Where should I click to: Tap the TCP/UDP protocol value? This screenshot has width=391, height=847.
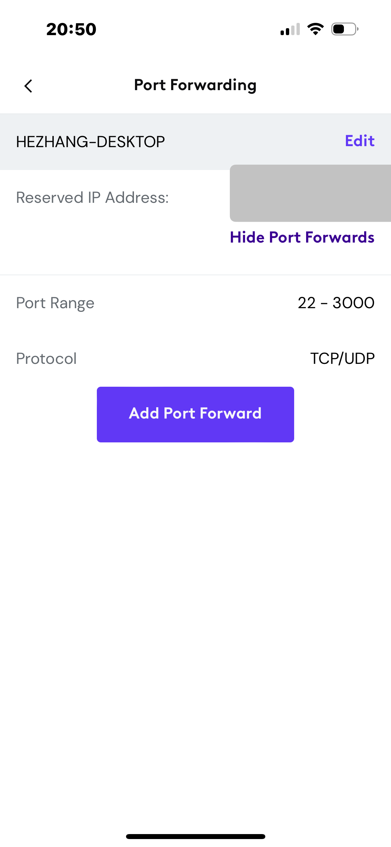click(342, 358)
